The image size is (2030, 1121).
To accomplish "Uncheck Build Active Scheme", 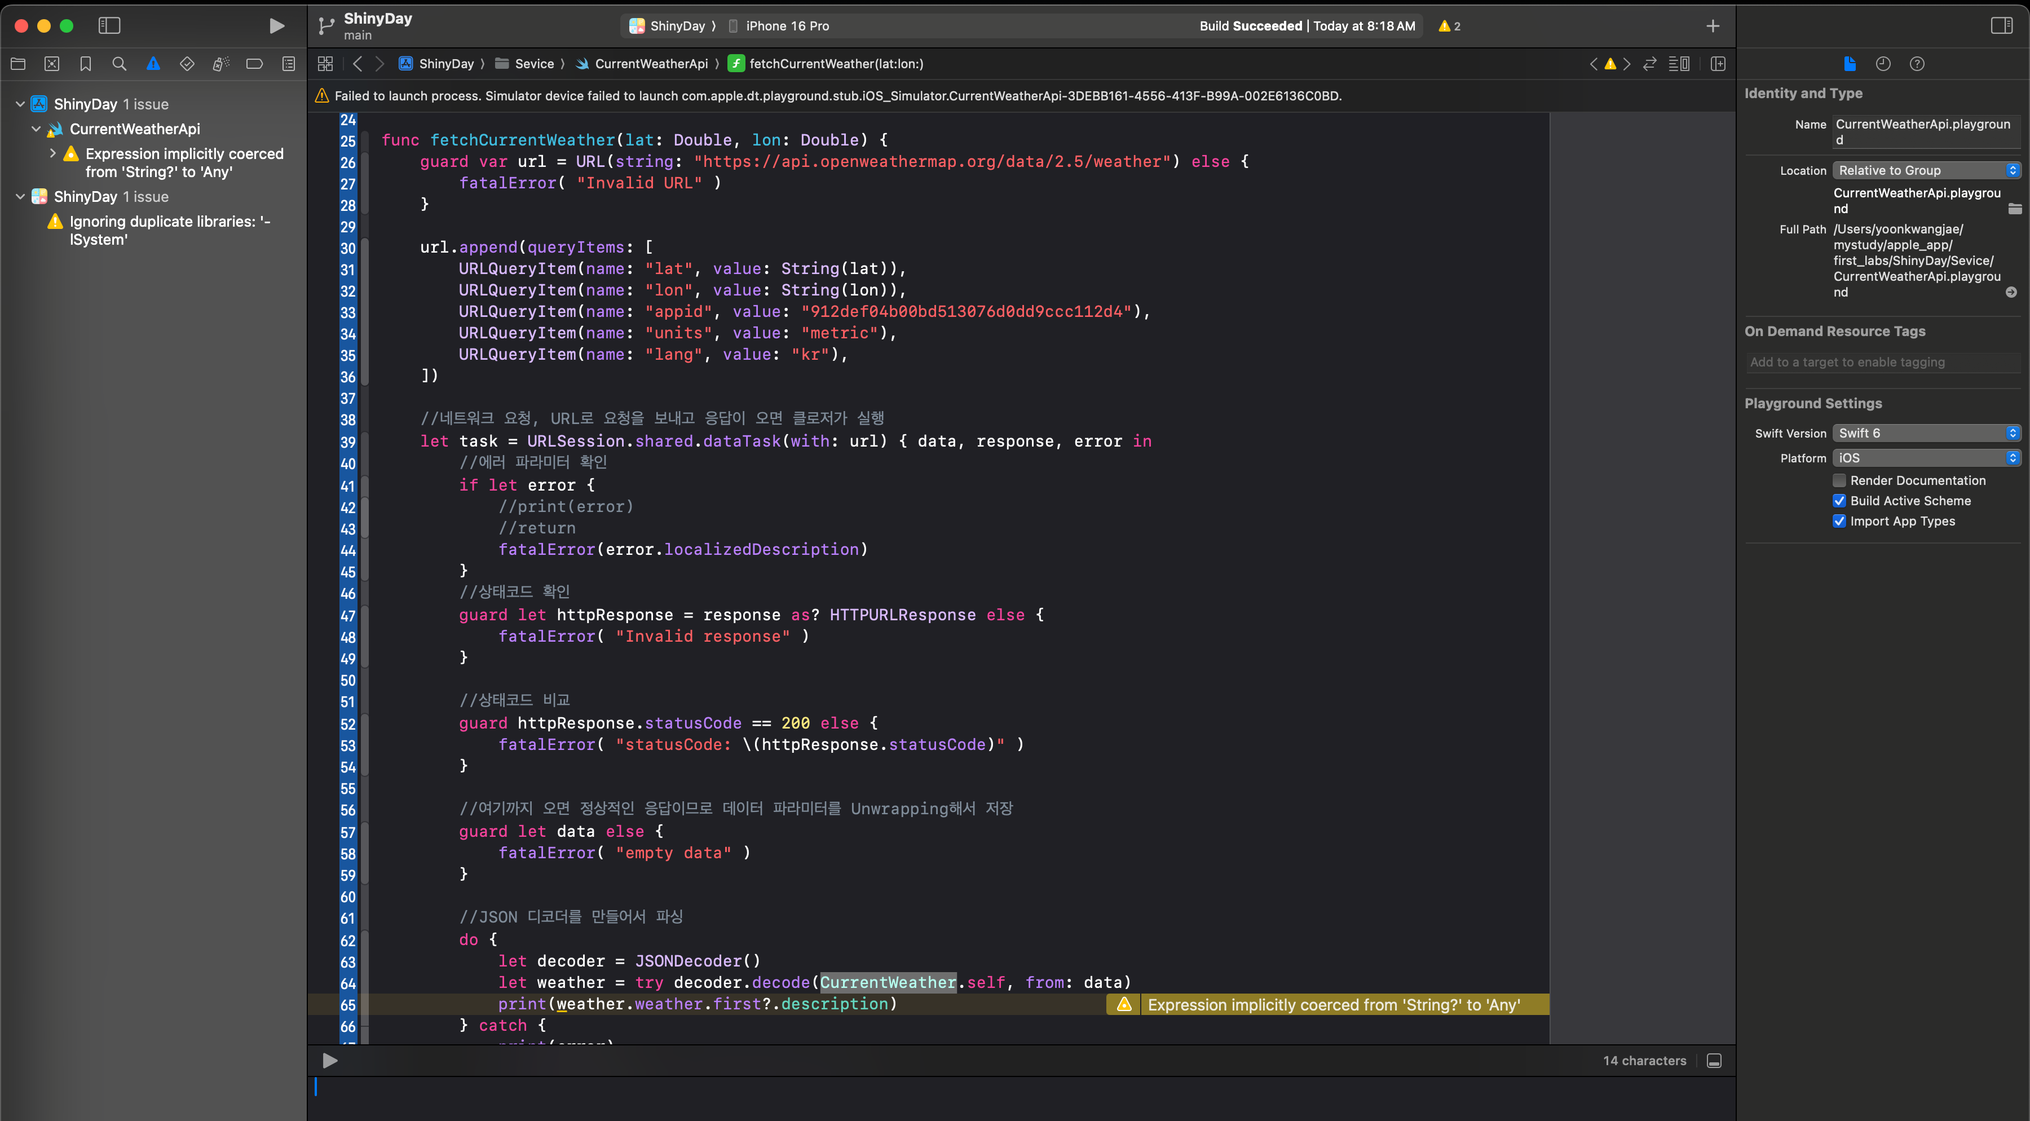I will pos(1839,501).
